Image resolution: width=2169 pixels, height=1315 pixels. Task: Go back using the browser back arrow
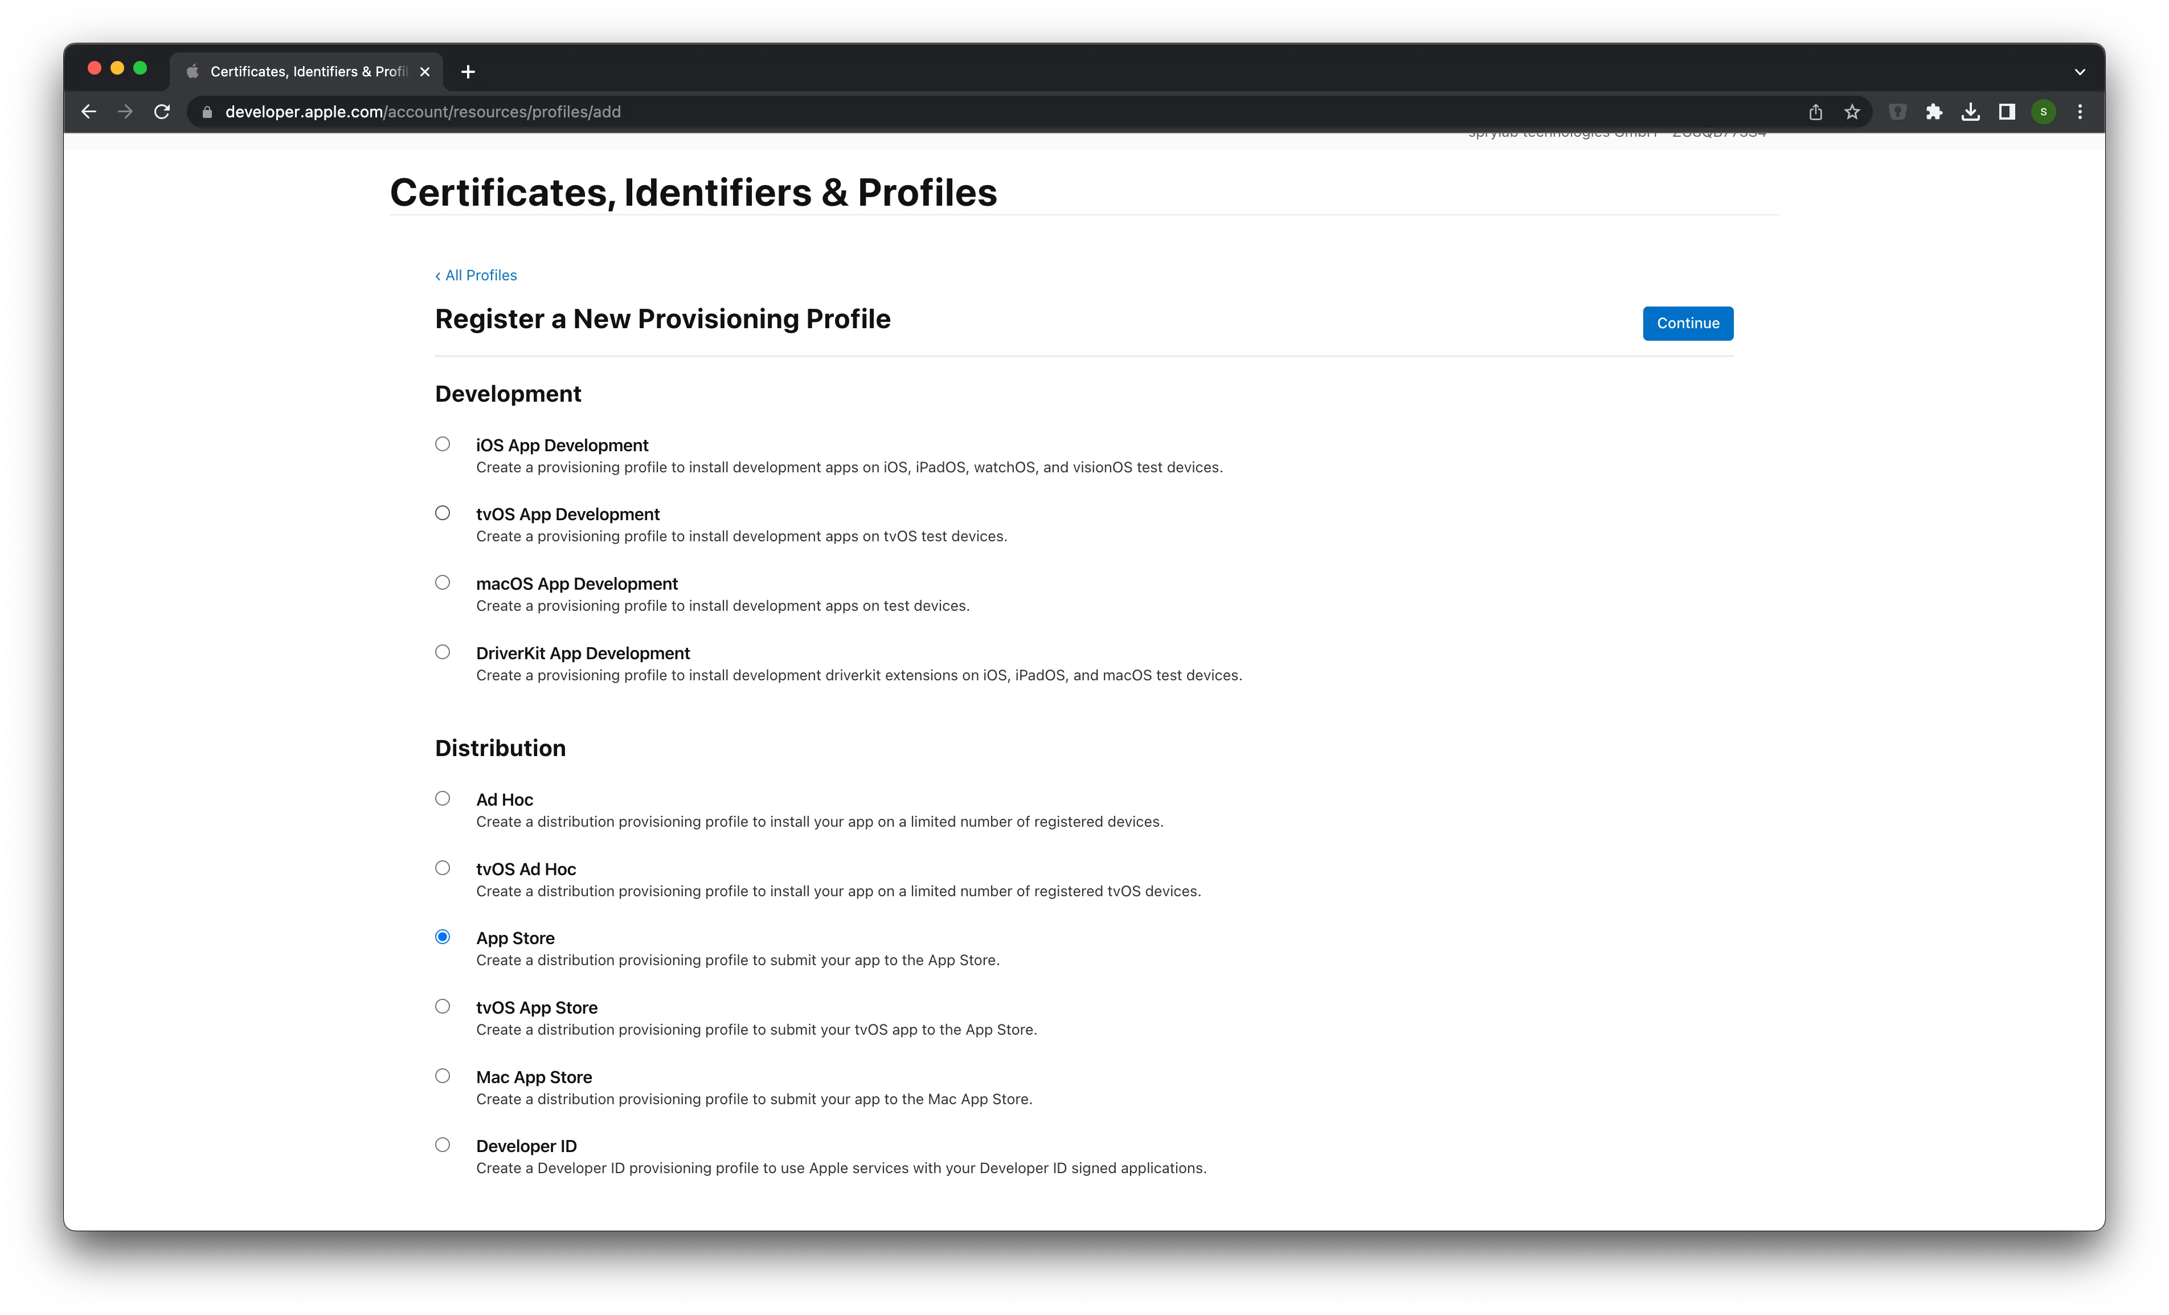(89, 112)
